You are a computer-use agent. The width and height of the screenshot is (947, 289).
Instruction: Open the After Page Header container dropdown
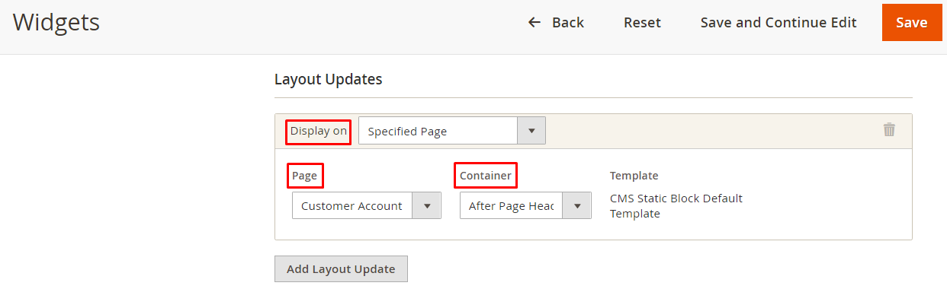click(x=525, y=205)
